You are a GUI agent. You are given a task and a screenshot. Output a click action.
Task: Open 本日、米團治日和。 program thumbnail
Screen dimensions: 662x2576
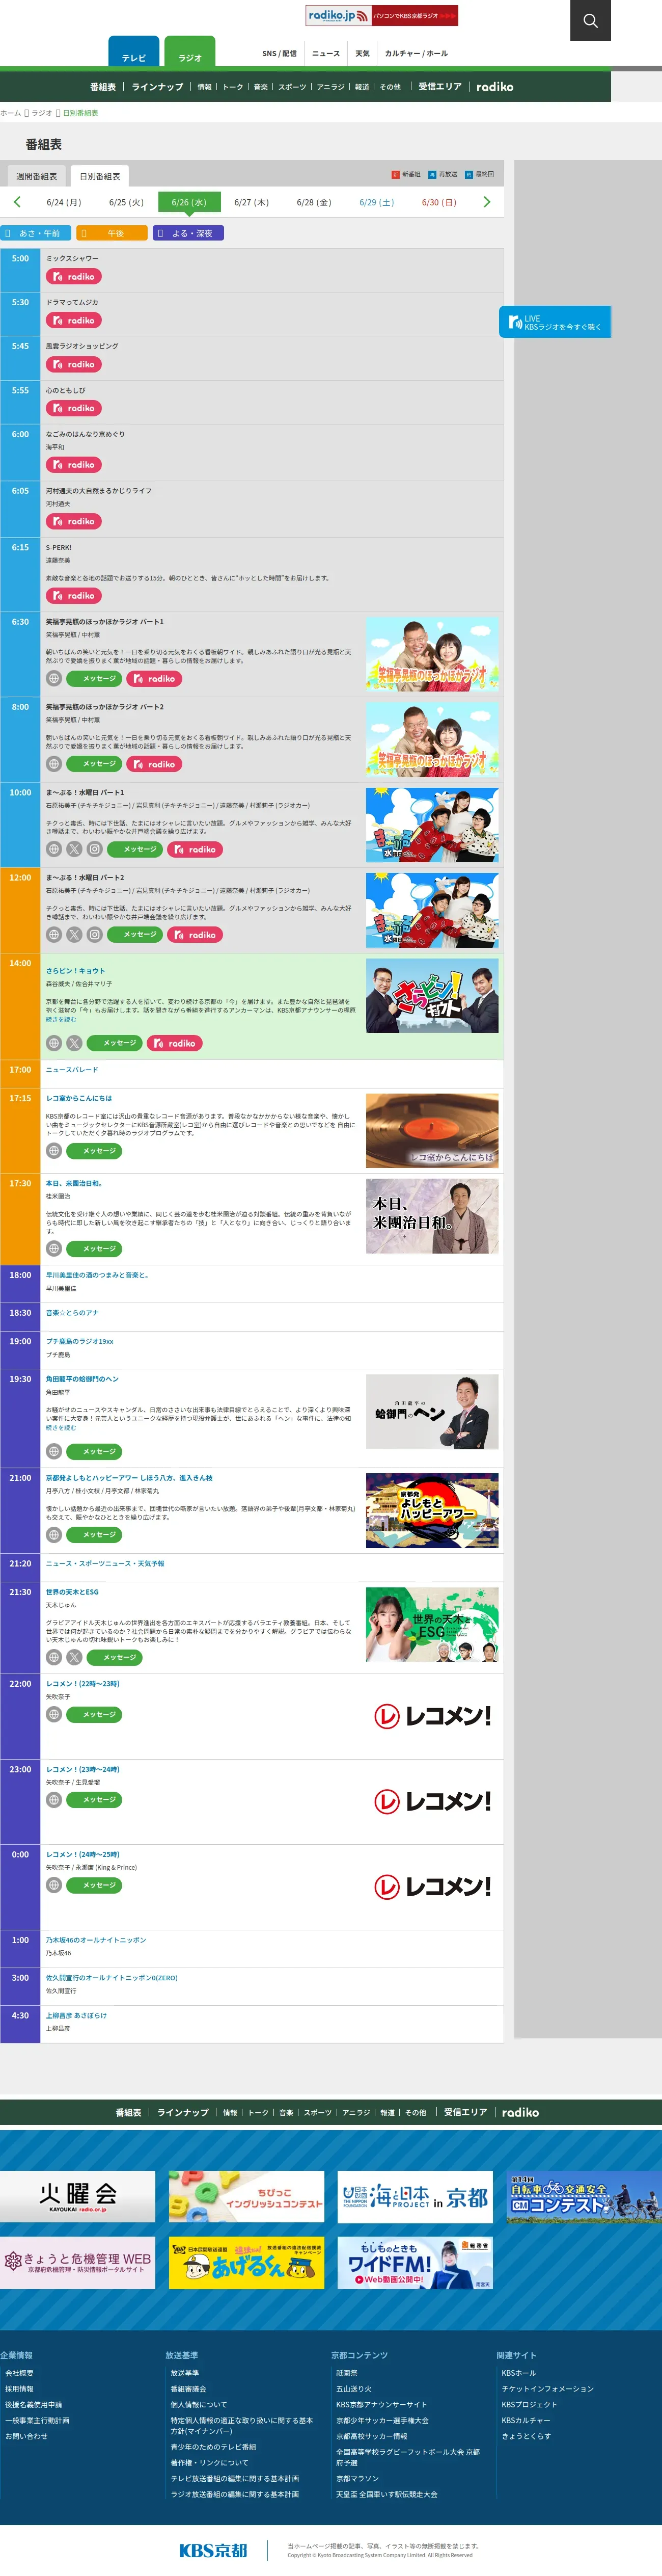(432, 1216)
